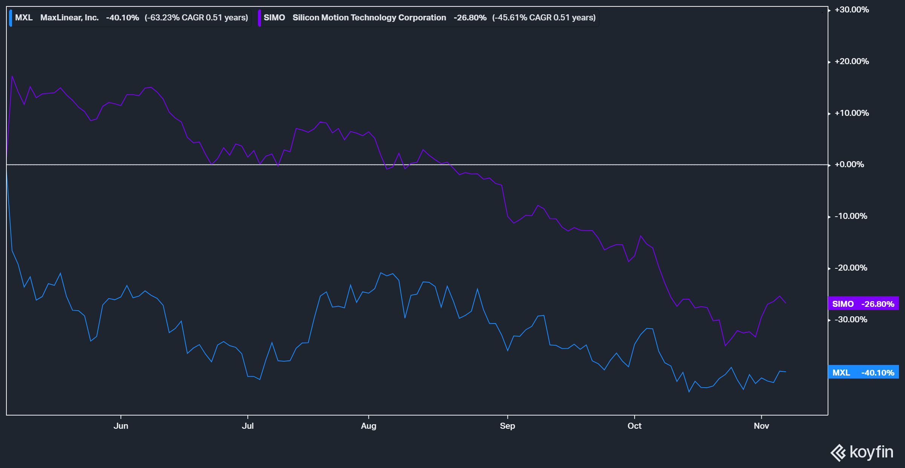This screenshot has width=905, height=468.
Task: Click the blue MXL legend color bar
Action: point(11,18)
